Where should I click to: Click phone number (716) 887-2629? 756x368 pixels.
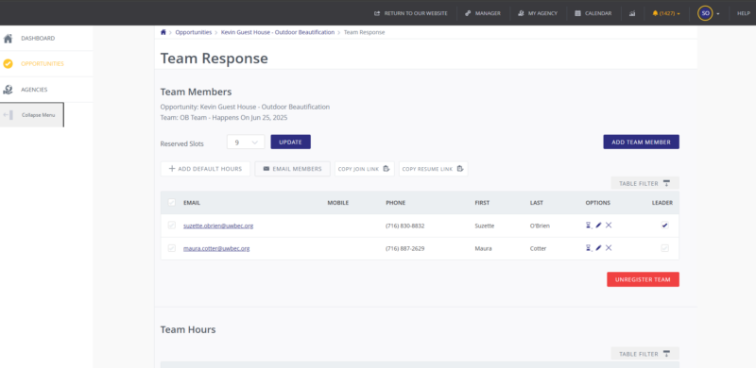tap(405, 248)
